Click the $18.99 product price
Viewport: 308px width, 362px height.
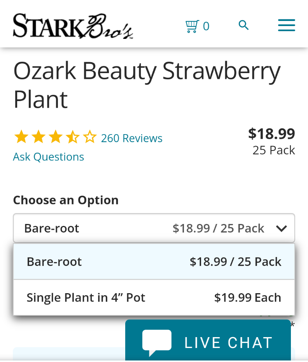coord(271,134)
